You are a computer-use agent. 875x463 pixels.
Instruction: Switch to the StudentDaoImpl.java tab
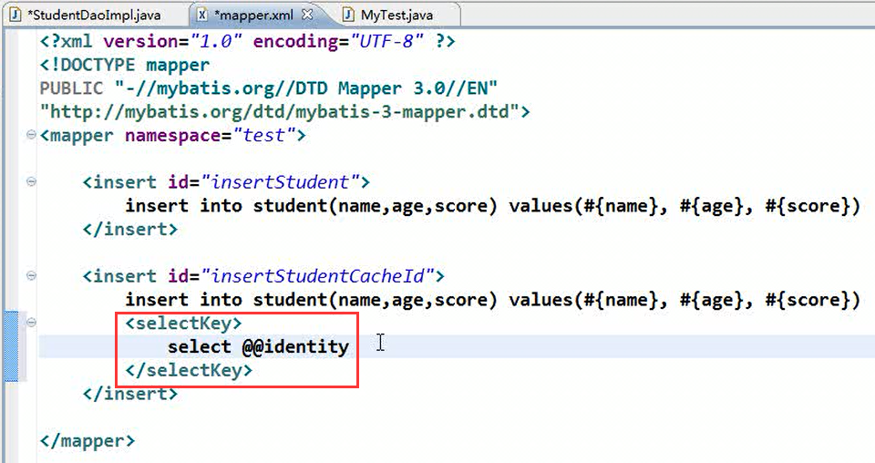click(94, 15)
